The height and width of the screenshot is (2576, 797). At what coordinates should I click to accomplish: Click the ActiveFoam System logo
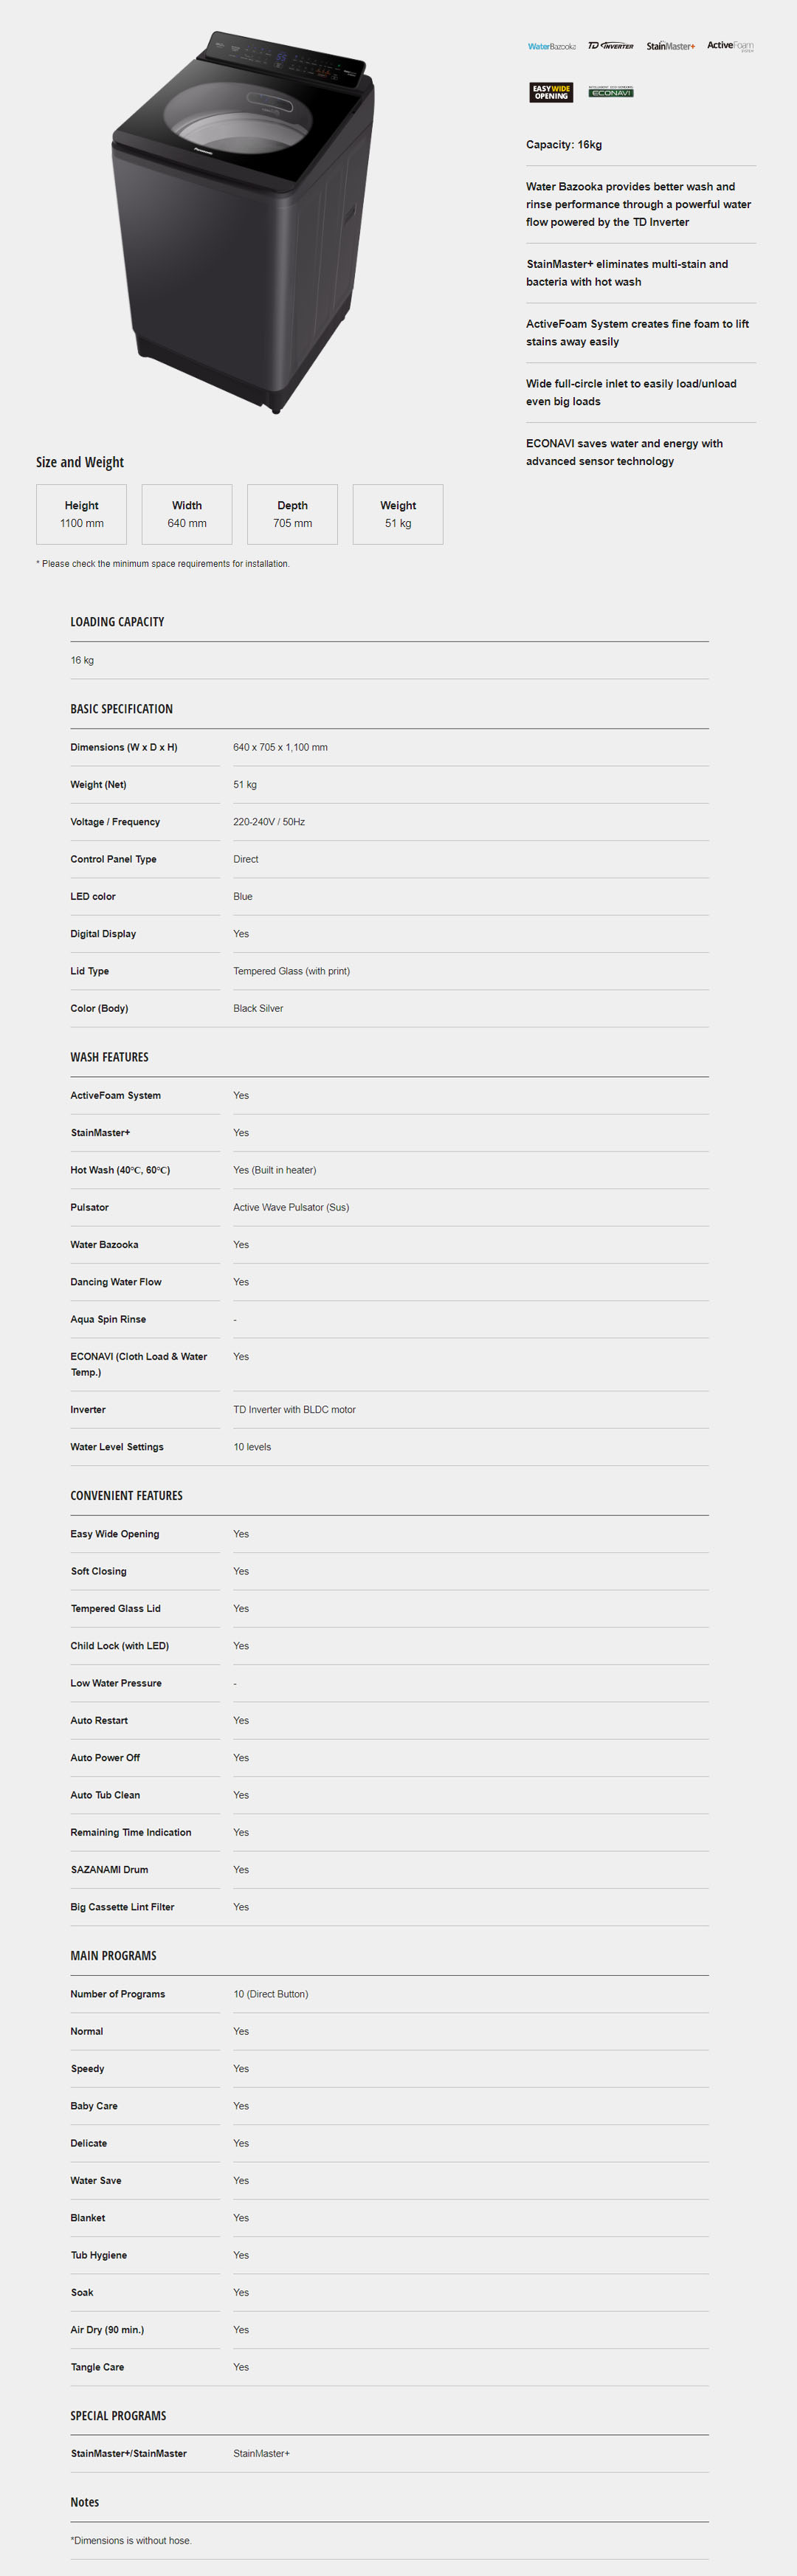[x=730, y=46]
